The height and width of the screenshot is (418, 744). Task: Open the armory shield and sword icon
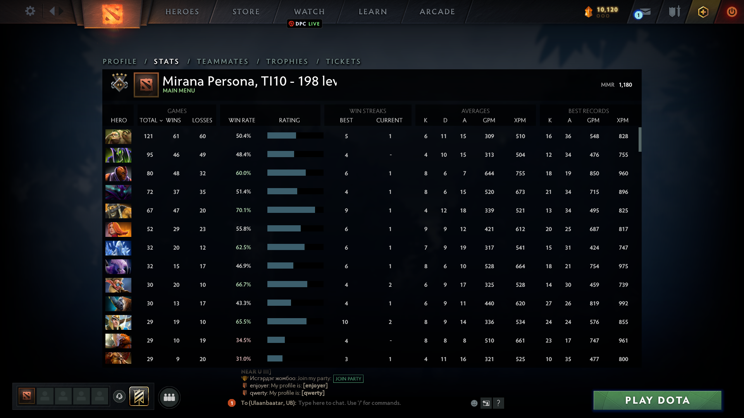(x=673, y=11)
